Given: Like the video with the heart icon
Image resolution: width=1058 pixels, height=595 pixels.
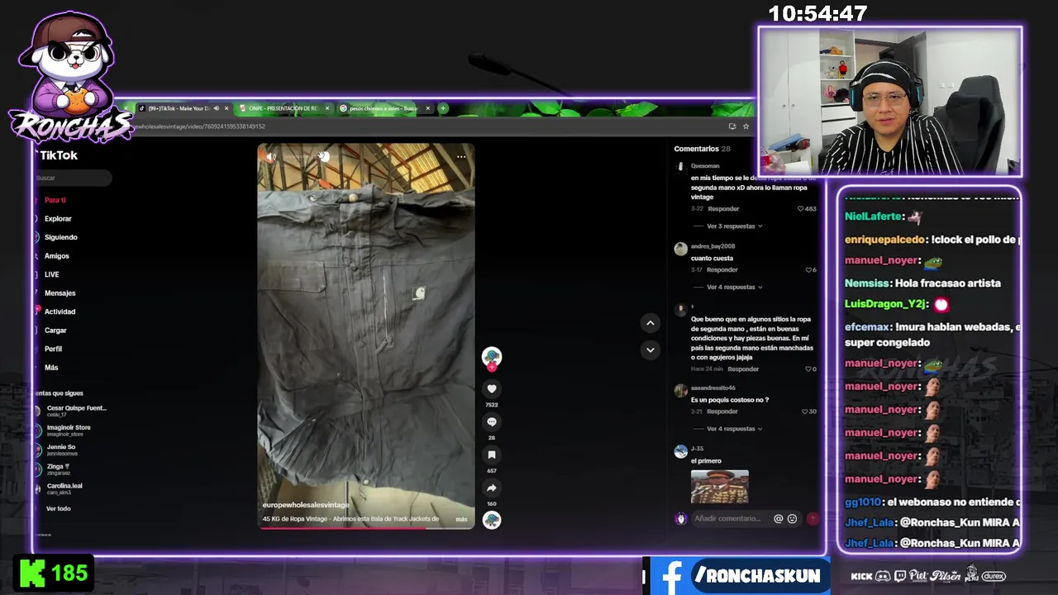Looking at the screenshot, I should pyautogui.click(x=492, y=388).
